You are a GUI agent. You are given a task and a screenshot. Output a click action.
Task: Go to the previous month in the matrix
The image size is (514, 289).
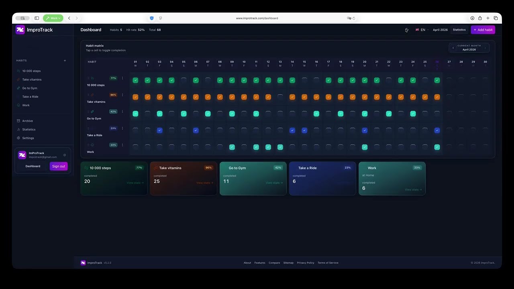point(453,48)
